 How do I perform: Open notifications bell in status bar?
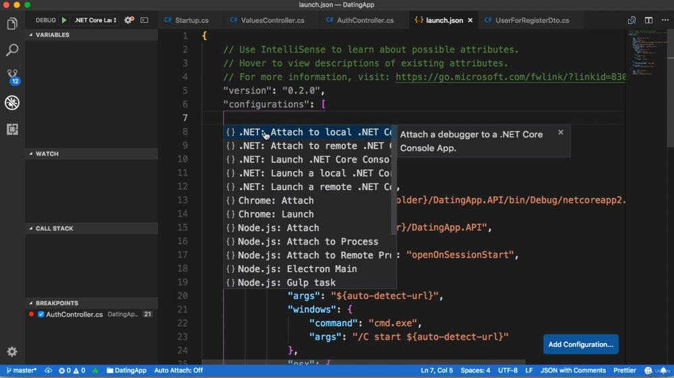664,371
